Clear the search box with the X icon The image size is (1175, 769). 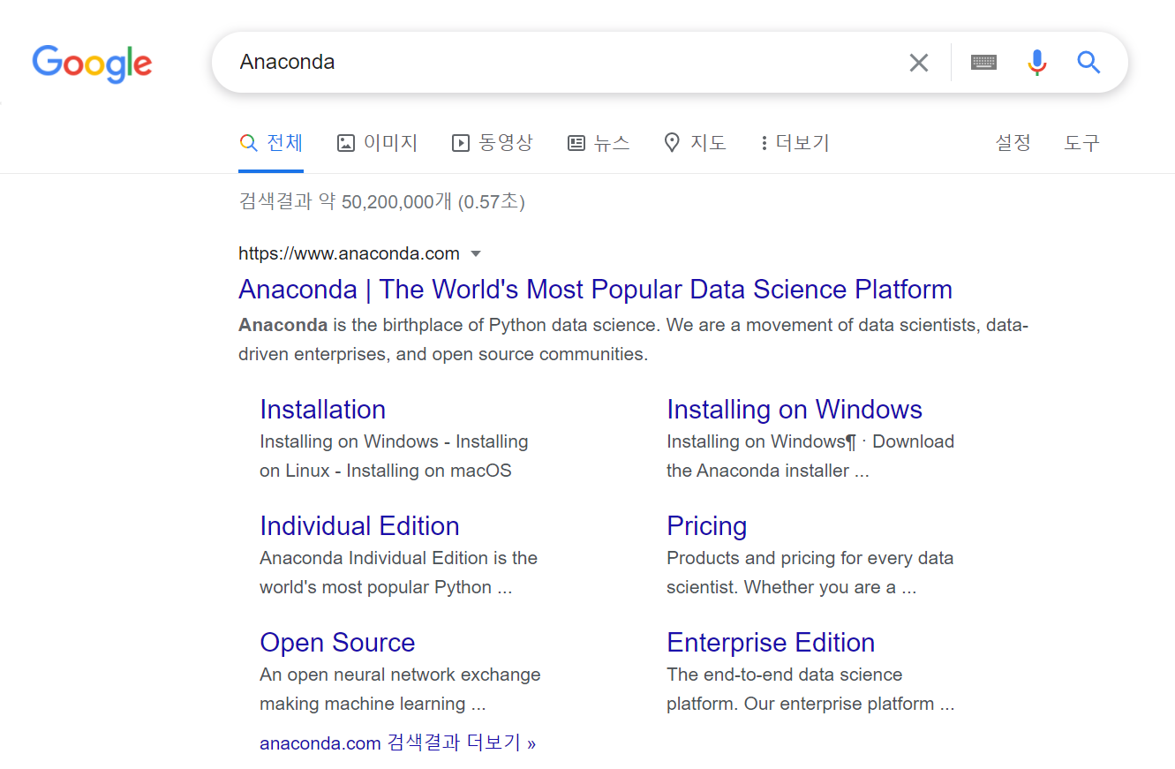point(919,63)
